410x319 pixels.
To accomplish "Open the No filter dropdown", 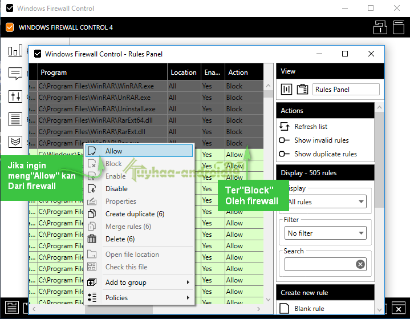I will tap(326, 233).
